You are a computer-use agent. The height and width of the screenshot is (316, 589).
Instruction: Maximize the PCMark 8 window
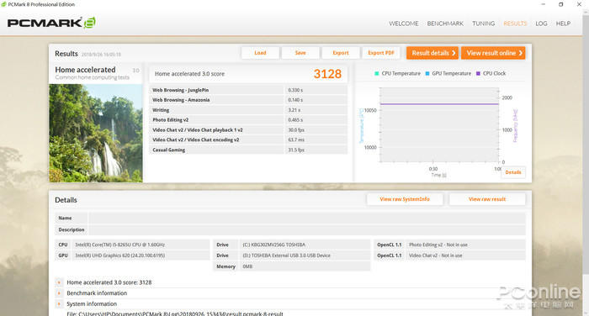[x=561, y=4]
